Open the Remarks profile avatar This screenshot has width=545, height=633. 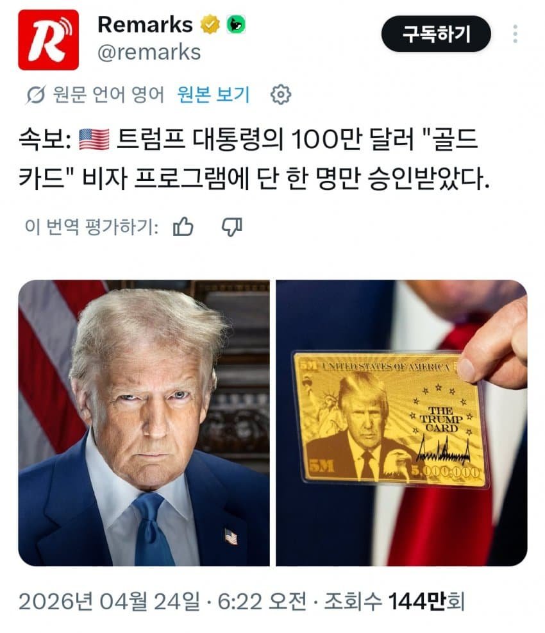49,40
